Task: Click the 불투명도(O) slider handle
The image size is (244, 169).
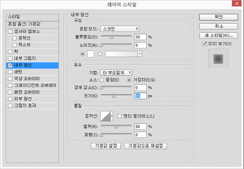Action: click(x=111, y=37)
